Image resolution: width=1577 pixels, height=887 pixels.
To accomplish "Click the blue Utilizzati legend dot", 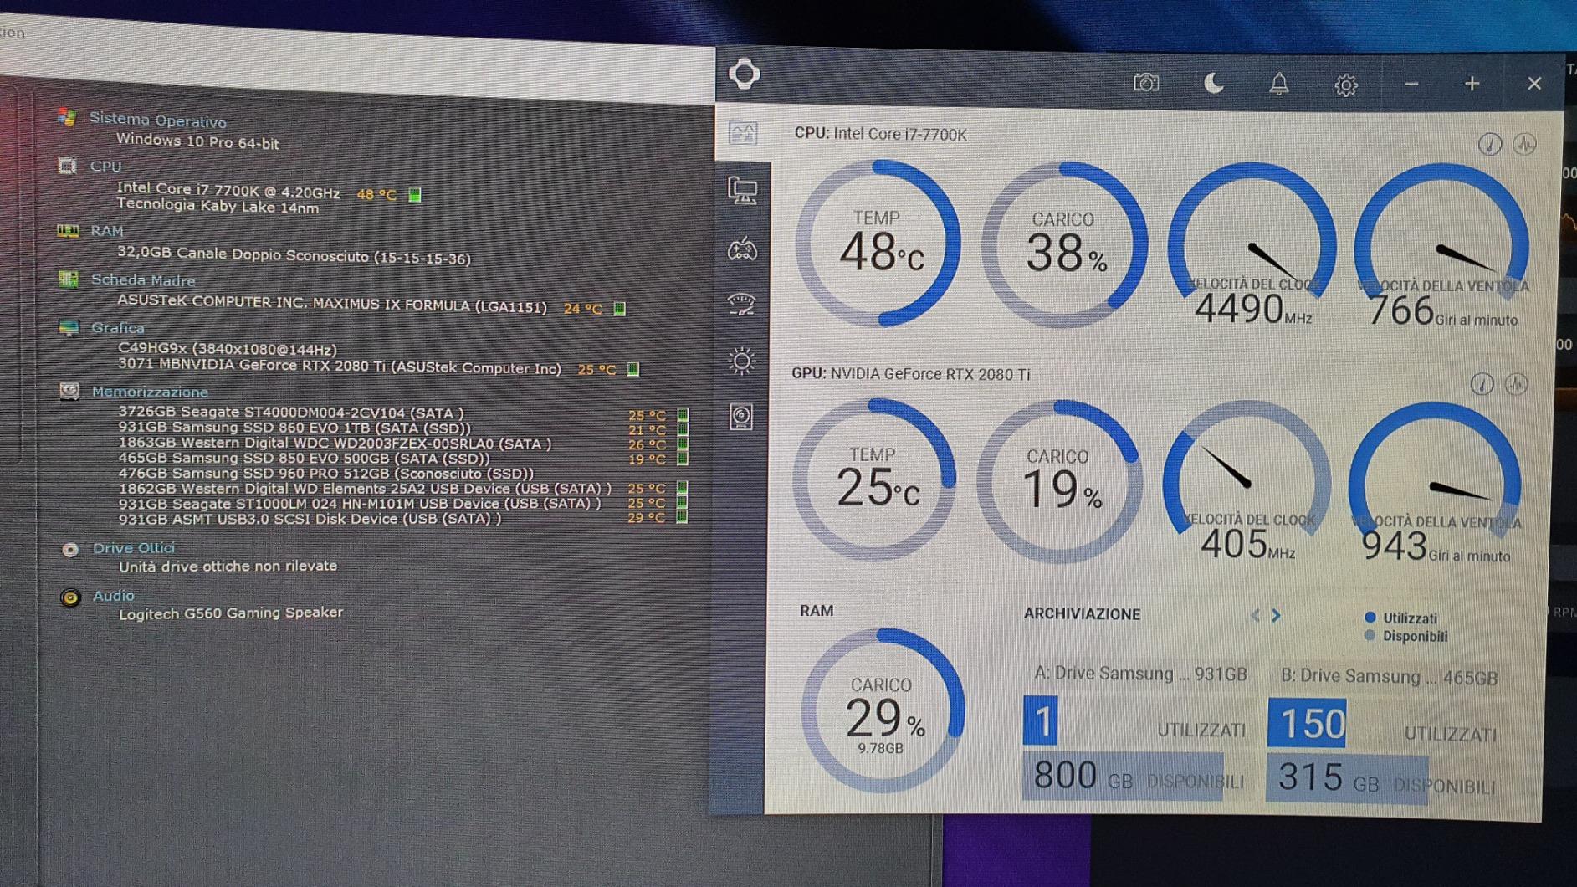I will (1370, 618).
